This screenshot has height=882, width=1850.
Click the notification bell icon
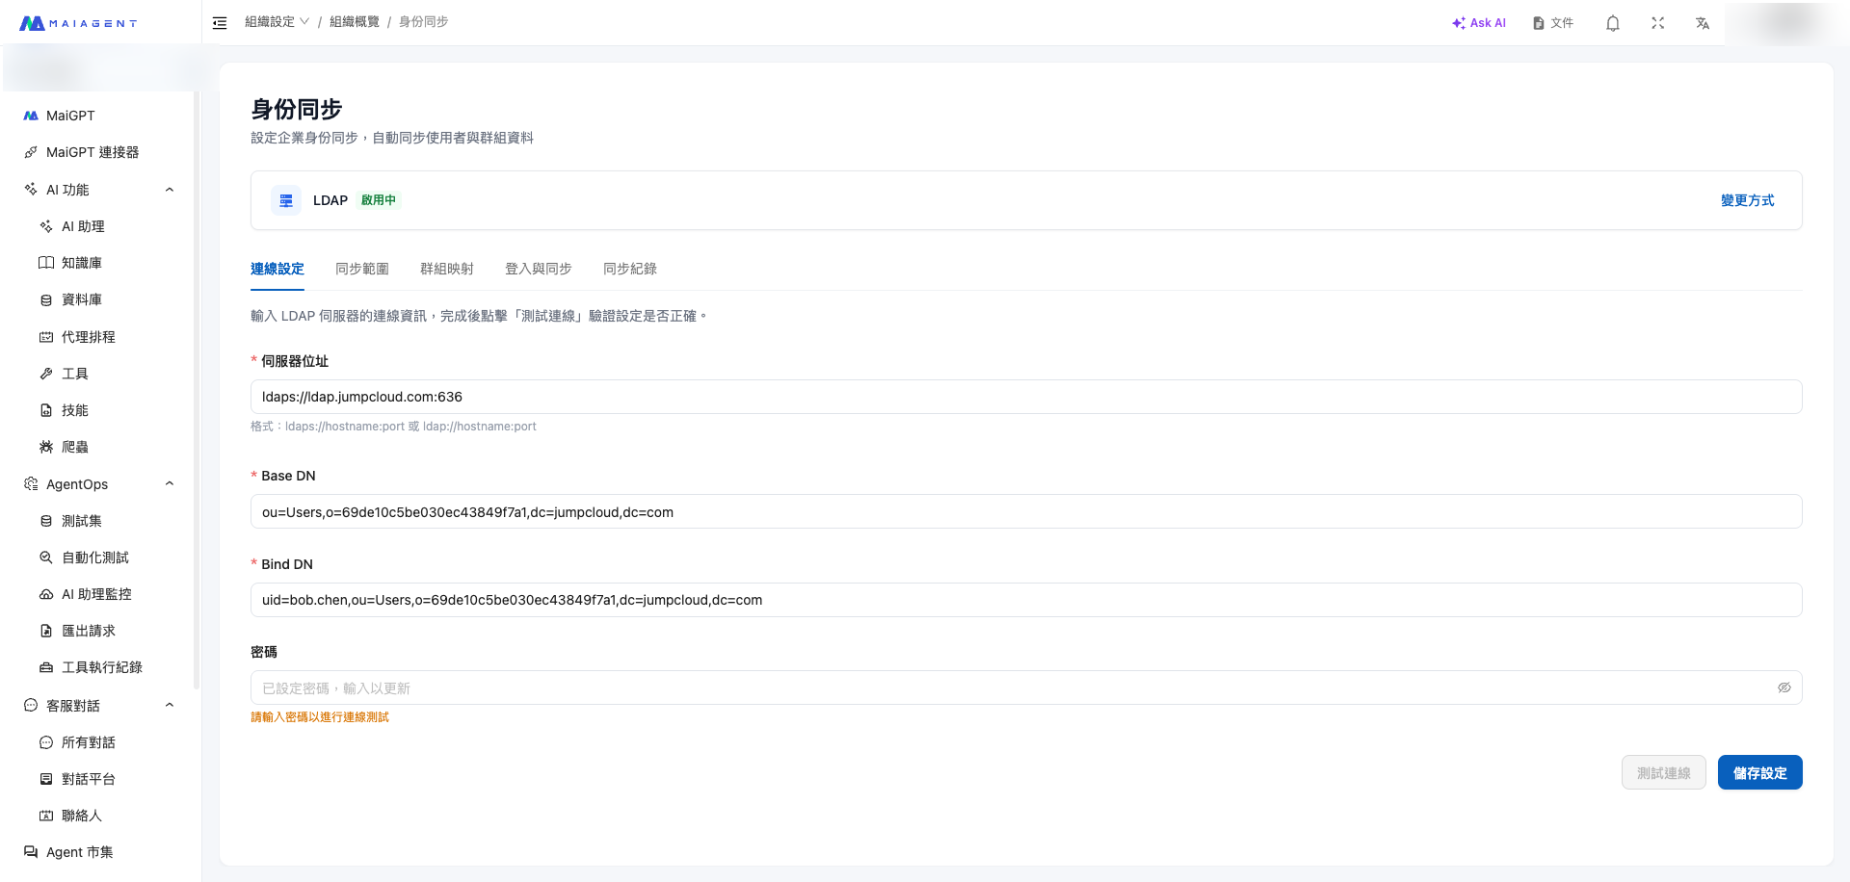(1612, 23)
